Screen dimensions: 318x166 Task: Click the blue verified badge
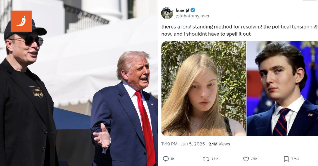pos(193,10)
